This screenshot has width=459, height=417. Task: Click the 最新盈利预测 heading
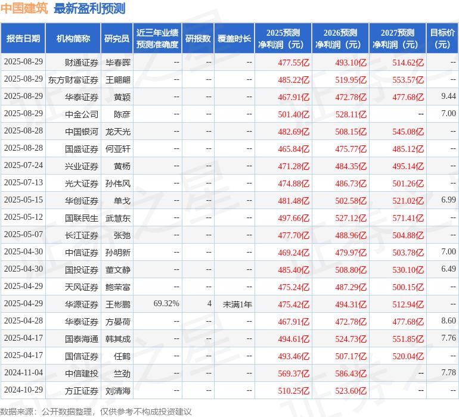pyautogui.click(x=89, y=8)
